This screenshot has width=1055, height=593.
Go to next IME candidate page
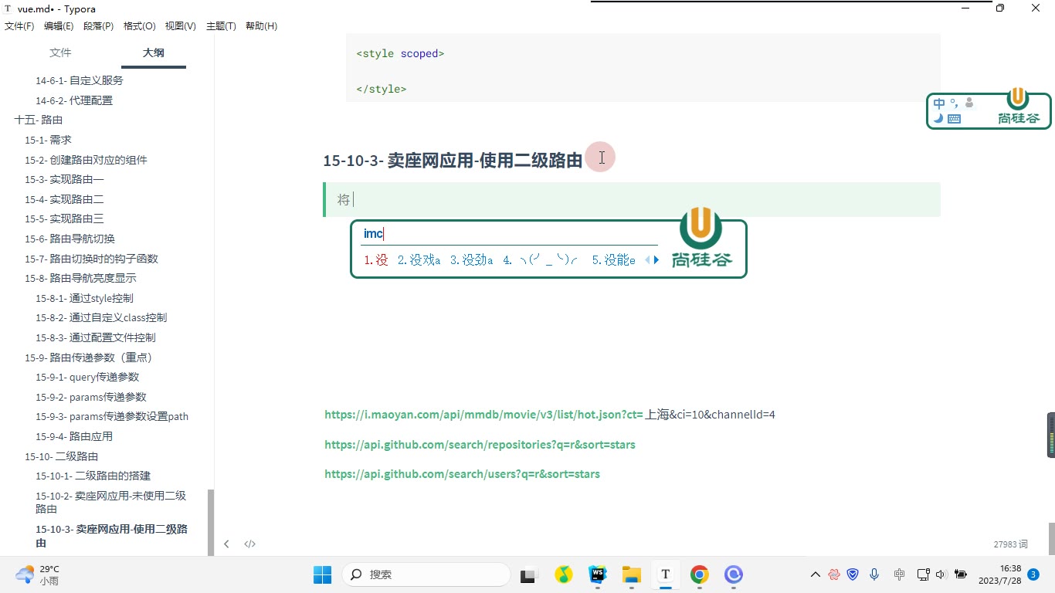(657, 260)
